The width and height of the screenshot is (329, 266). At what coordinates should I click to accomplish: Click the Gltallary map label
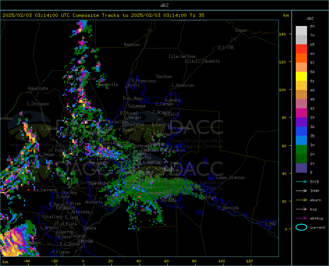[52, 217]
